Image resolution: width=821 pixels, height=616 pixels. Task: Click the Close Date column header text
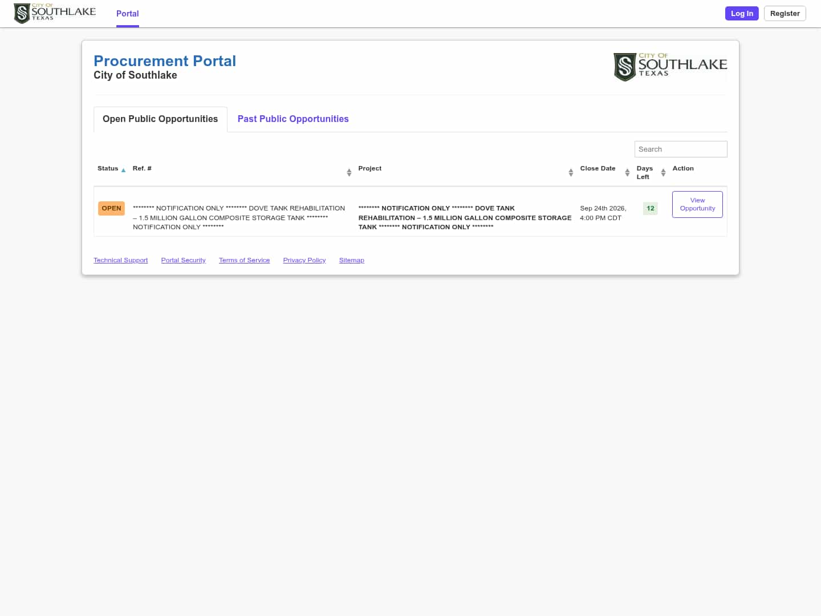(x=598, y=168)
